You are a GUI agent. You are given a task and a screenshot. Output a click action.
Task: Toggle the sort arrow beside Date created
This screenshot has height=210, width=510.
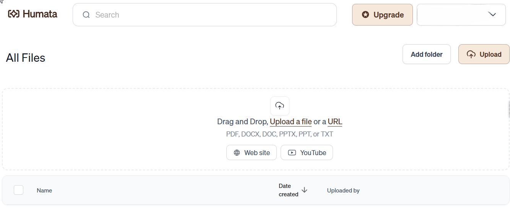(304, 190)
